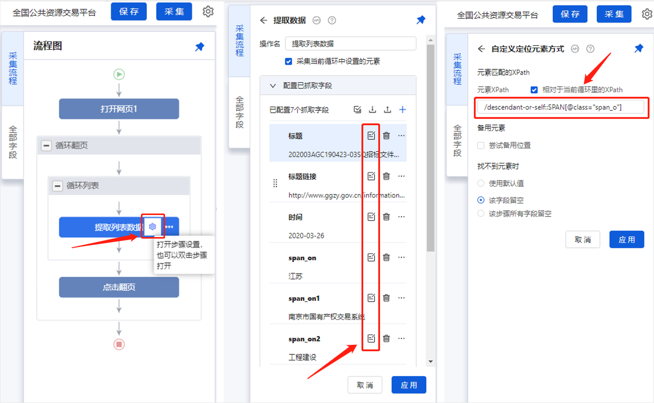Click the settings gear in left panel header
The width and height of the screenshot is (654, 403).
pyautogui.click(x=208, y=12)
